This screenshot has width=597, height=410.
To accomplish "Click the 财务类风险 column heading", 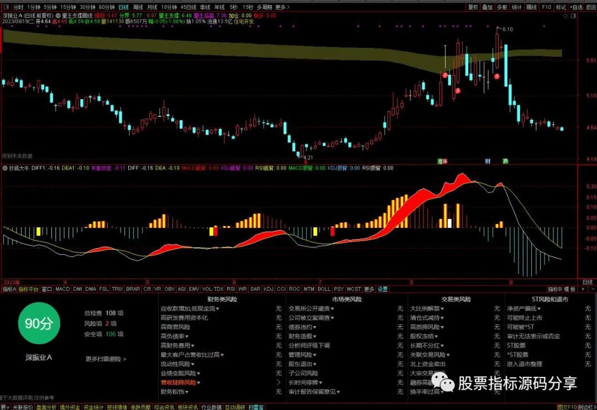I will point(222,300).
